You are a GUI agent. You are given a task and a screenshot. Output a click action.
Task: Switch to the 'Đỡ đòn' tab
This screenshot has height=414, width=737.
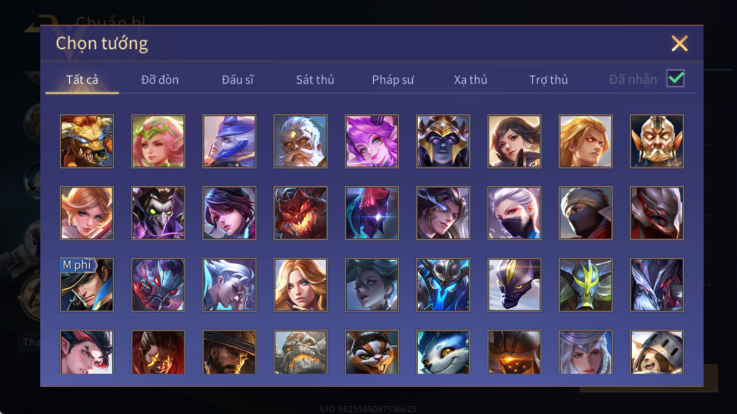160,80
